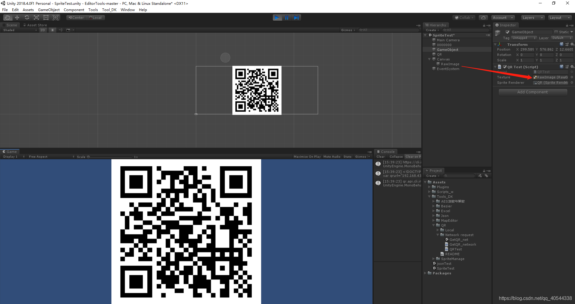The width and height of the screenshot is (575, 304).
Task: Open Unity cloud services via the cloud icon
Action: 483,17
